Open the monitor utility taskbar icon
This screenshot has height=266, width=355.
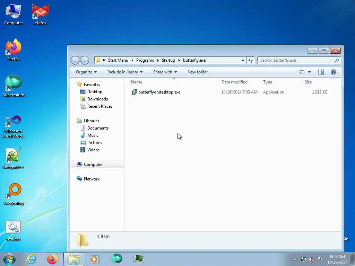click(138, 259)
